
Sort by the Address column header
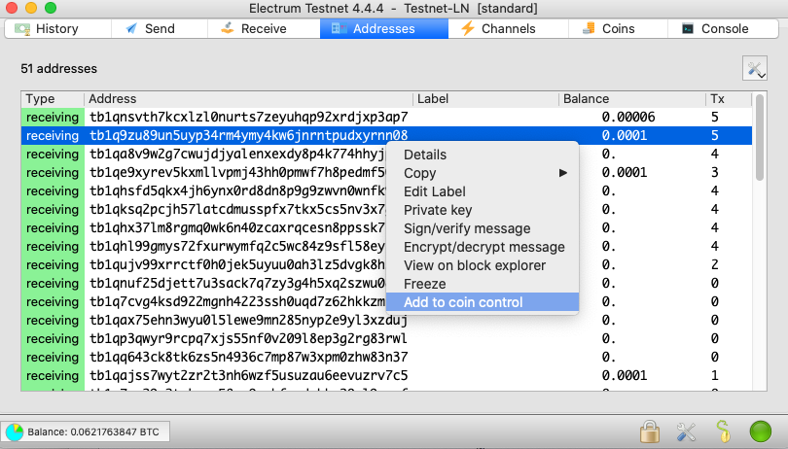[248, 99]
